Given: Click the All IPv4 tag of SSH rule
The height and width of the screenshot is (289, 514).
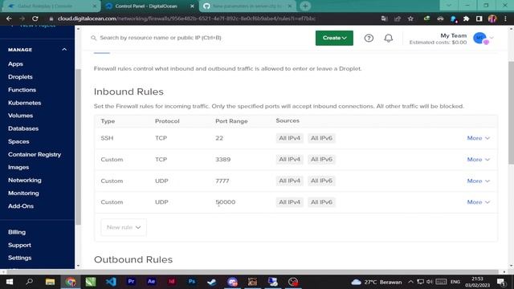Looking at the screenshot, I should (x=289, y=138).
